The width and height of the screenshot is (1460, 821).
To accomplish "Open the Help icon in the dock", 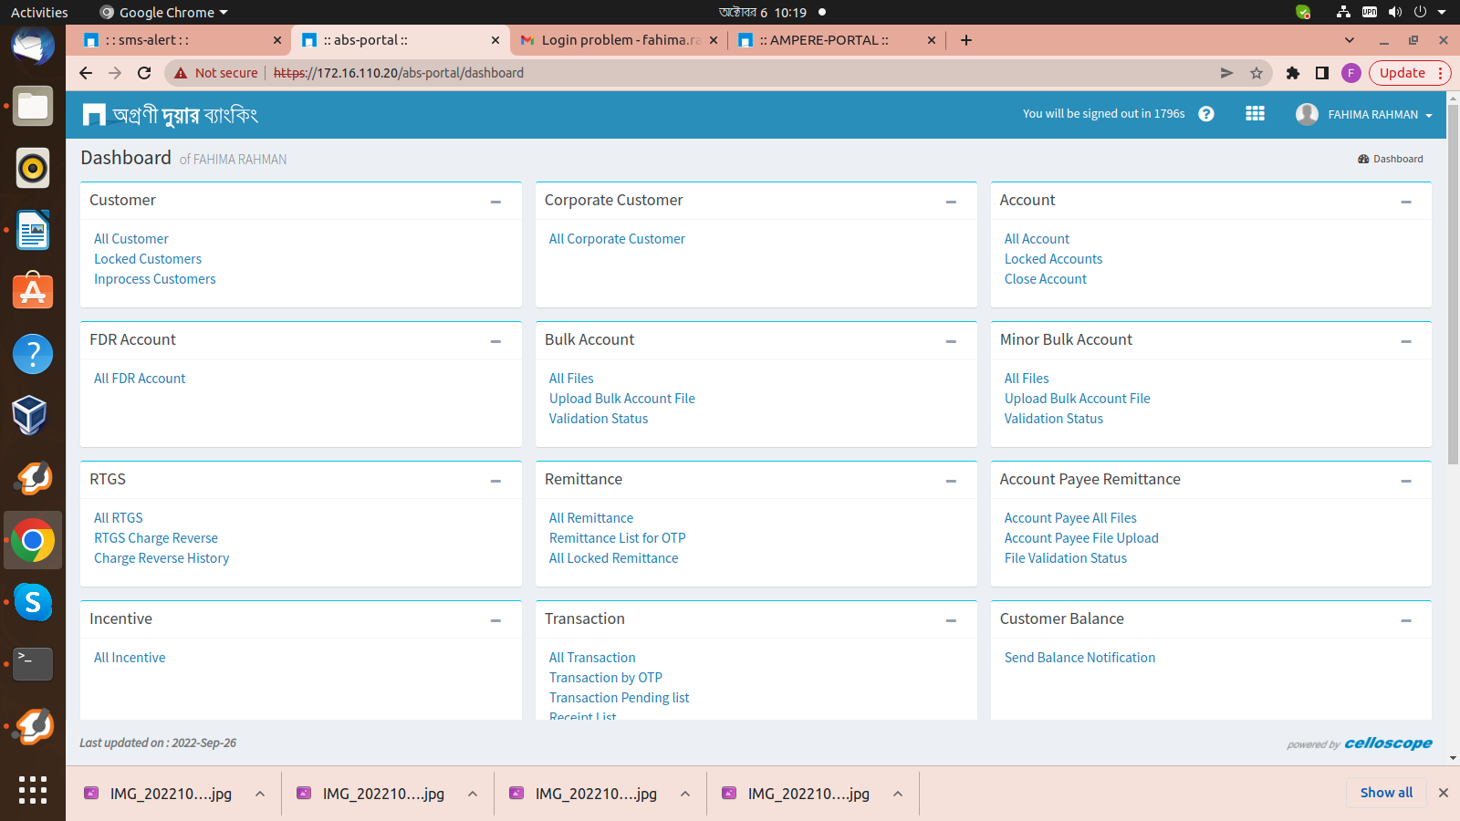I will click(x=33, y=354).
